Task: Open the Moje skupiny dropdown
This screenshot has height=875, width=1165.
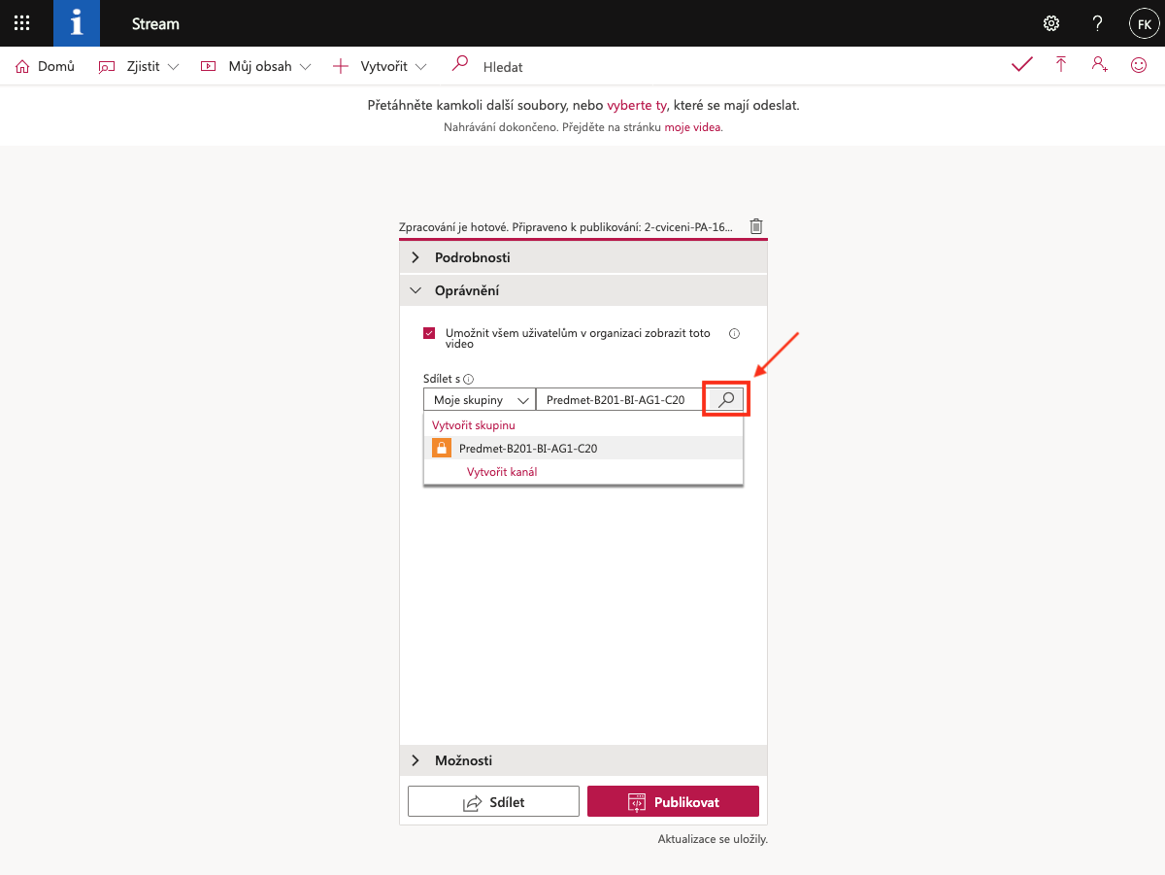Action: pyautogui.click(x=480, y=399)
